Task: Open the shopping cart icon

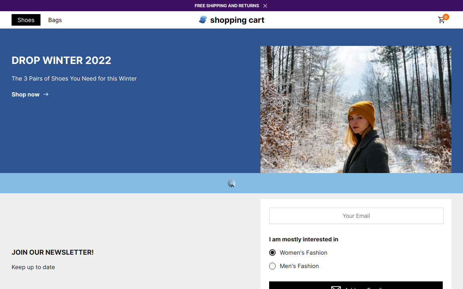Action: point(442,20)
